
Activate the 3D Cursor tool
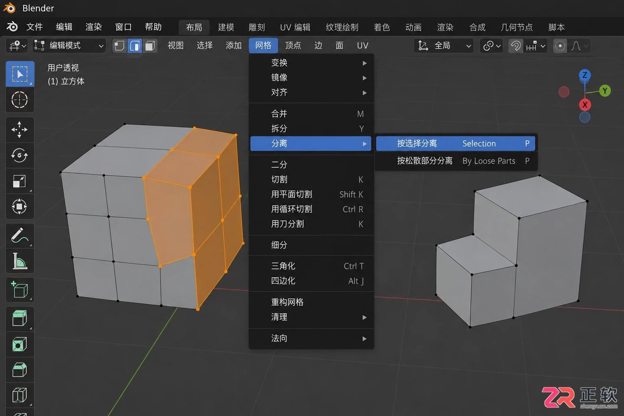click(19, 100)
